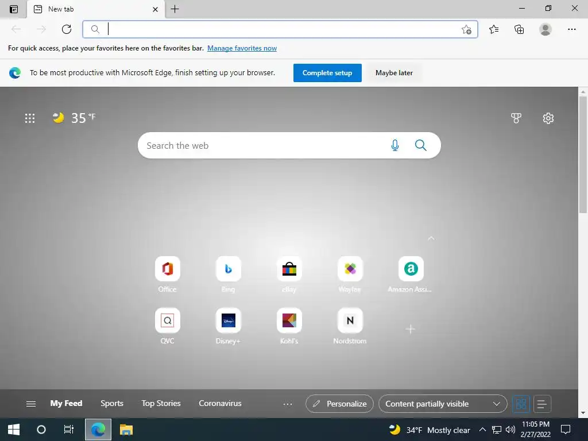
Task: Open Task View on taskbar
Action: click(x=68, y=430)
